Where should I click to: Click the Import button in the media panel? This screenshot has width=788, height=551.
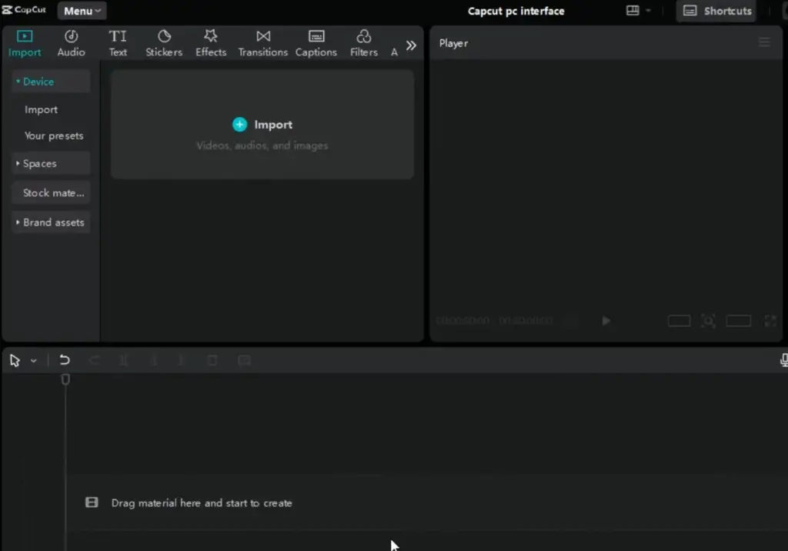[262, 124]
